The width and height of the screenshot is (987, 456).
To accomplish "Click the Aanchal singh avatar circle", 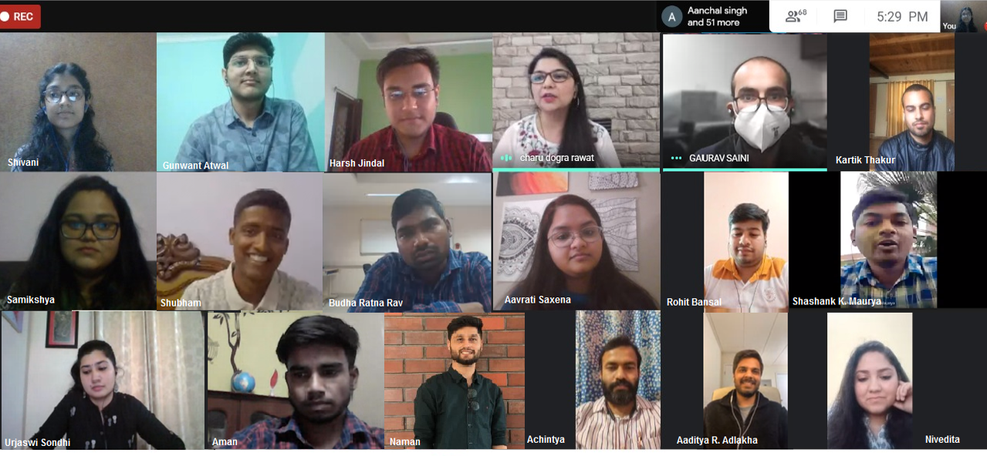I will pyautogui.click(x=672, y=16).
